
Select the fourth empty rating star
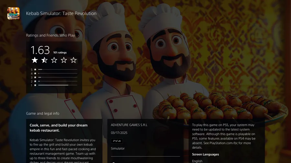click(x=64, y=60)
